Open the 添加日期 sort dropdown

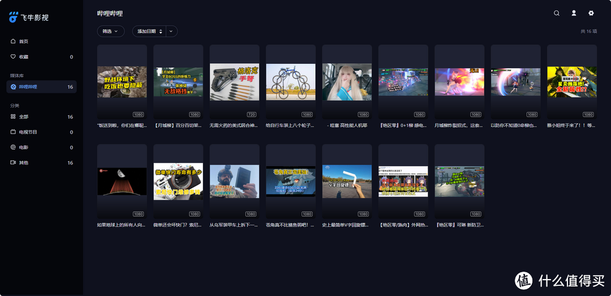(x=149, y=32)
